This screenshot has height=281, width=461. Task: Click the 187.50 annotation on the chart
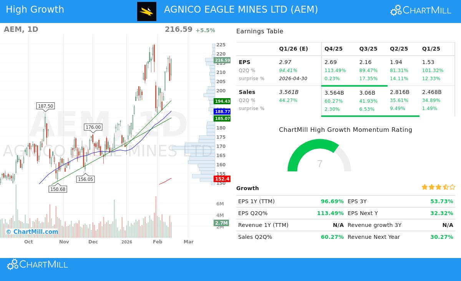point(45,106)
